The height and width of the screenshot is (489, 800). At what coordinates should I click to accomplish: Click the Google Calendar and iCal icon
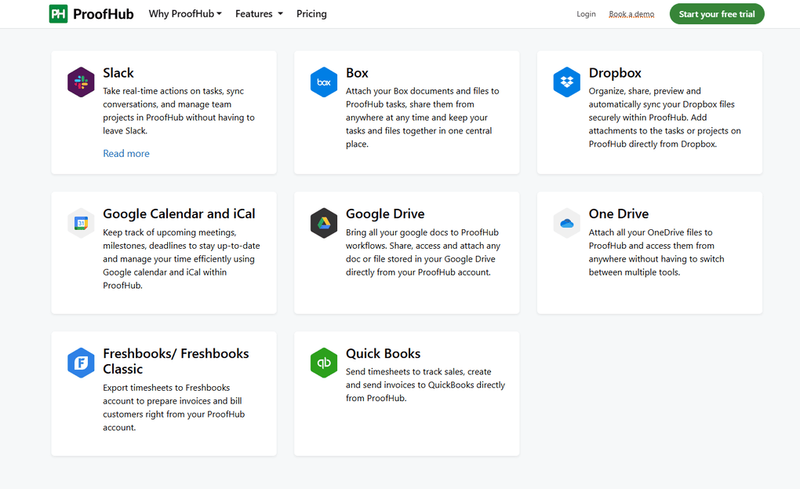[x=81, y=222]
